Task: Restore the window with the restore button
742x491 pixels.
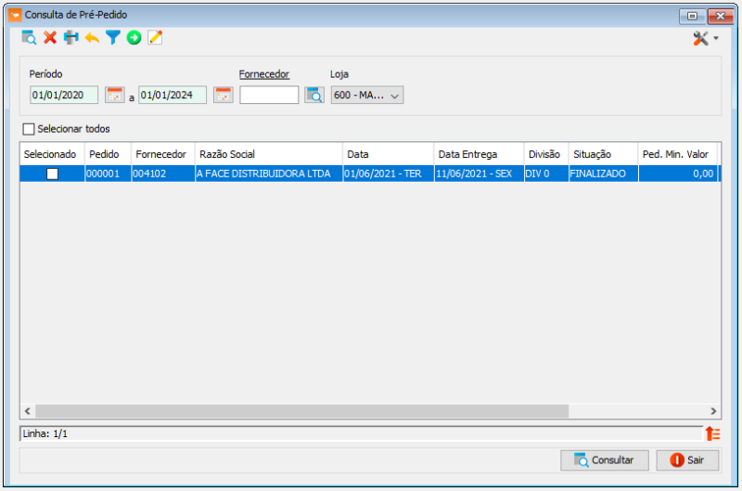Action: [x=692, y=16]
